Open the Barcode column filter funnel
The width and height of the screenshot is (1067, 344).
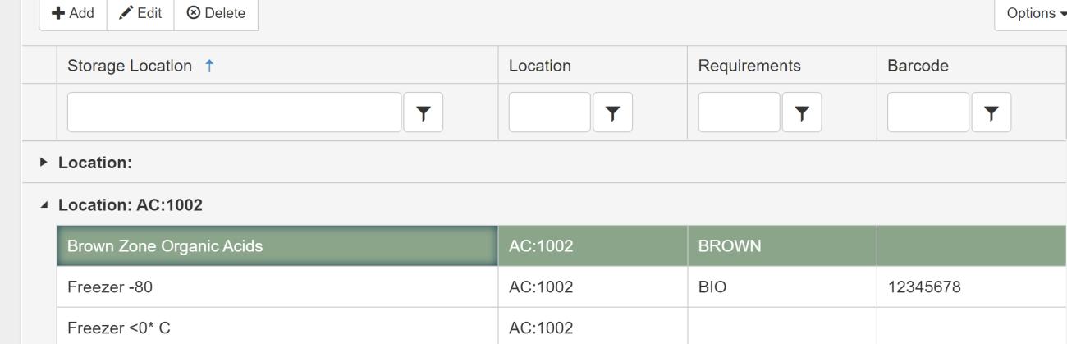[x=991, y=112]
